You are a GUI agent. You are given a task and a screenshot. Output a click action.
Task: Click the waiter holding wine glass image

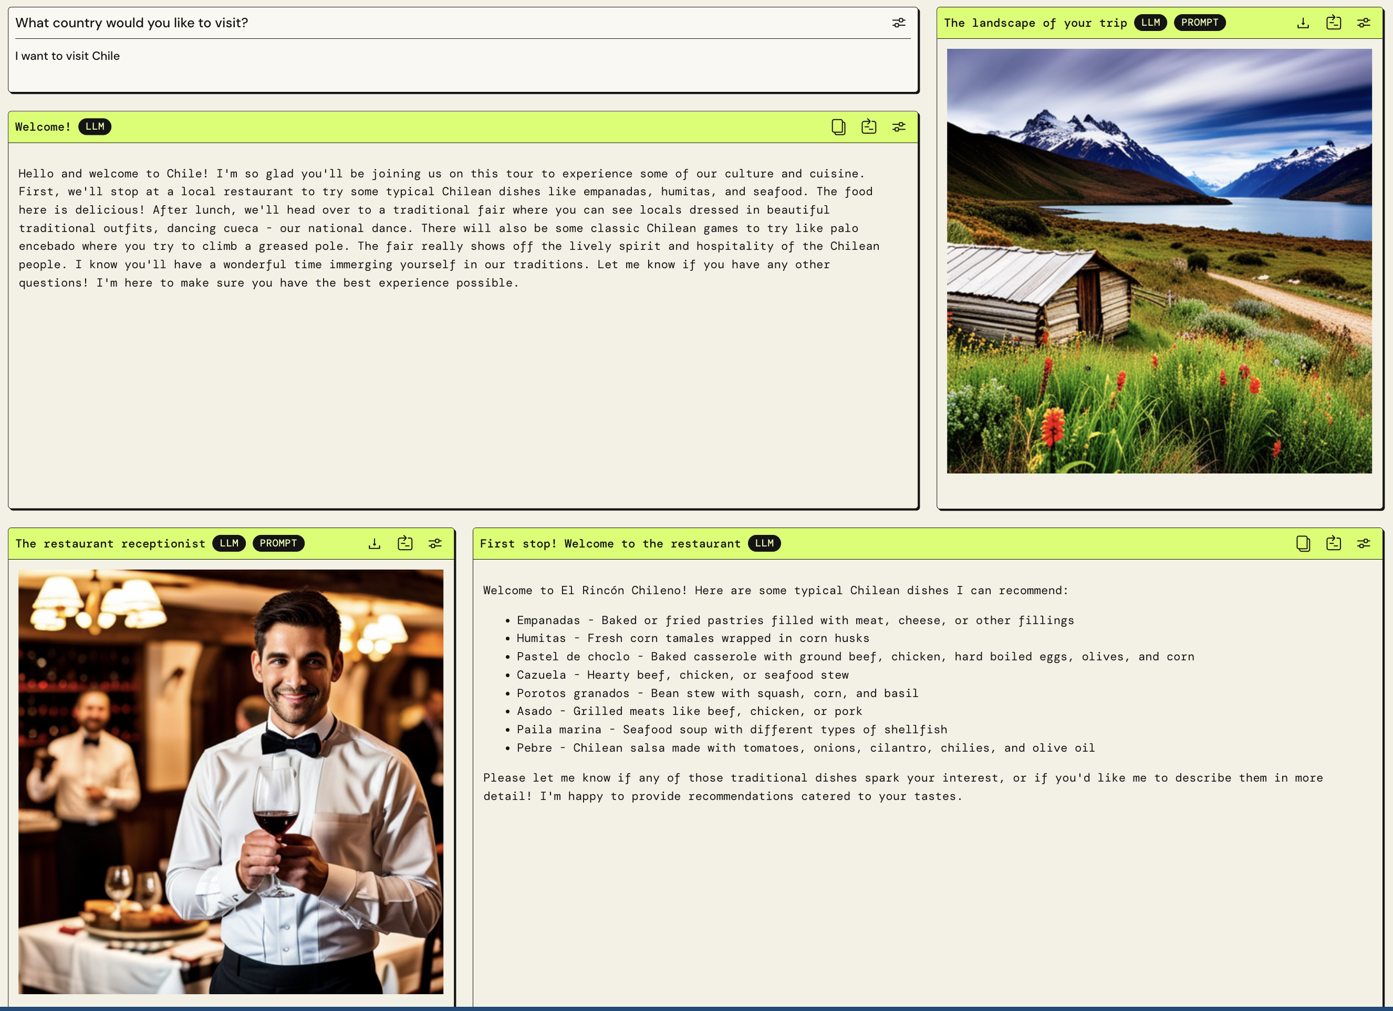[230, 781]
